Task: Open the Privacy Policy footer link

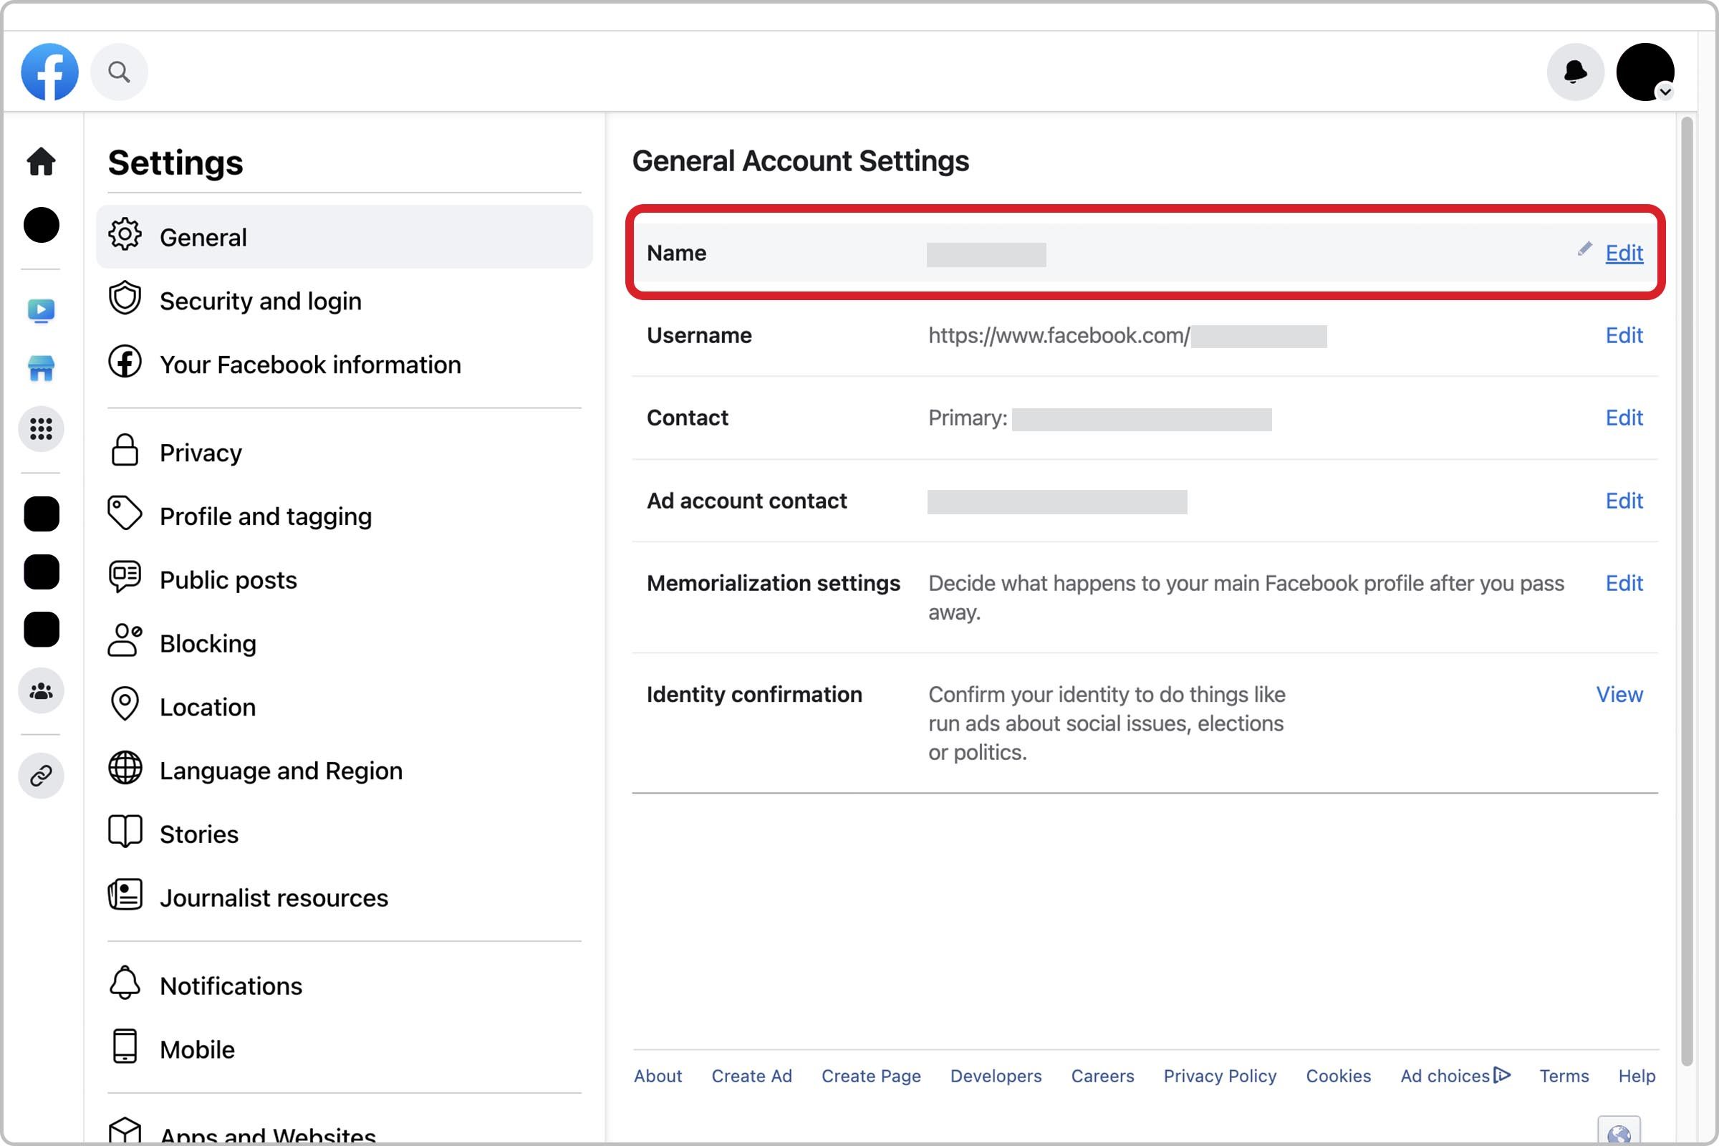Action: [1220, 1077]
